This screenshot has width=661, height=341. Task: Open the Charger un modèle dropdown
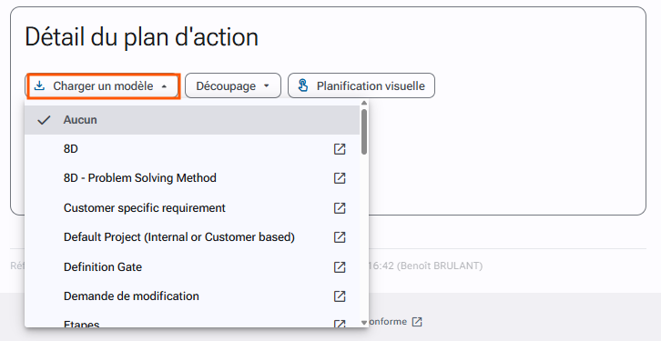[104, 85]
